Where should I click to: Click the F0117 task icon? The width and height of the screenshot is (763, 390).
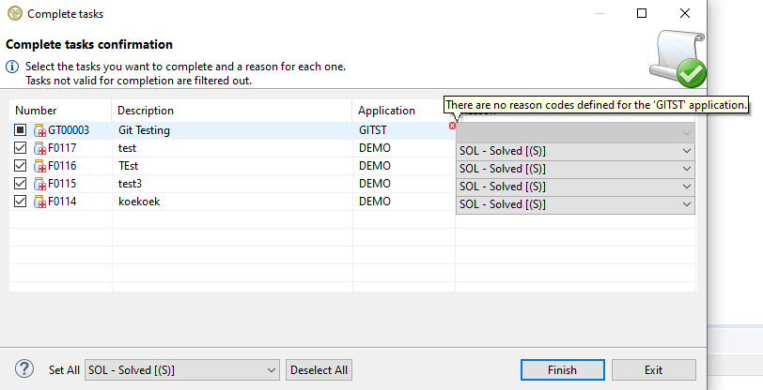(39, 148)
